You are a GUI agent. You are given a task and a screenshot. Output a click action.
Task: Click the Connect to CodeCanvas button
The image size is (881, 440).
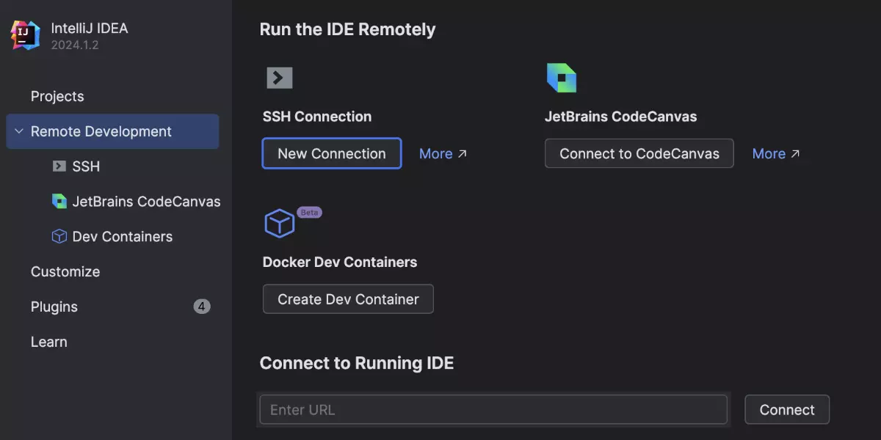[639, 154]
